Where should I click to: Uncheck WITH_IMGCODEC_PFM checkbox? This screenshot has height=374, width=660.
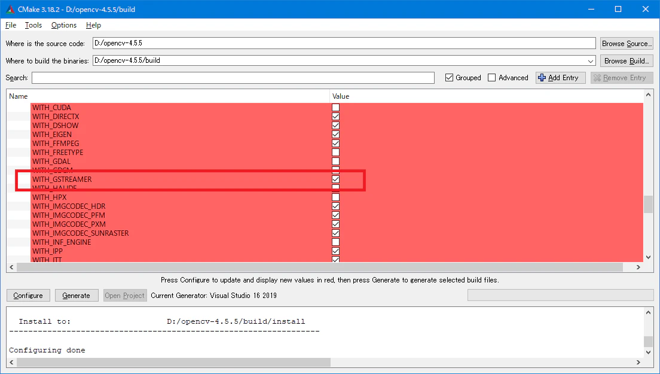click(x=335, y=215)
